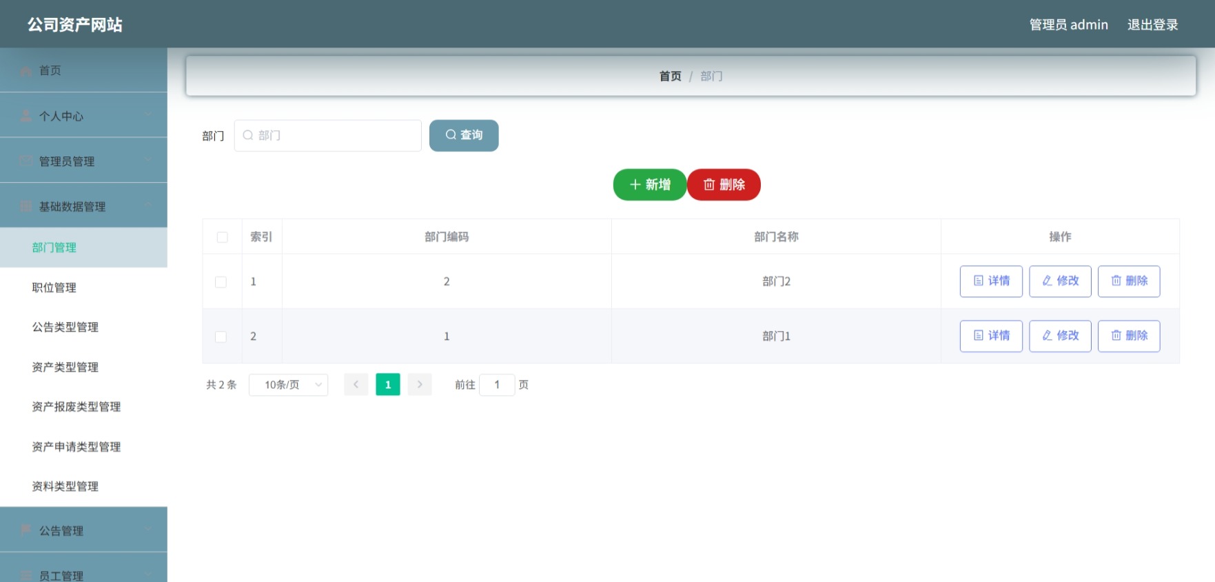Click the icon beside 管理员管理
The width and height of the screenshot is (1215, 582).
coord(26,161)
